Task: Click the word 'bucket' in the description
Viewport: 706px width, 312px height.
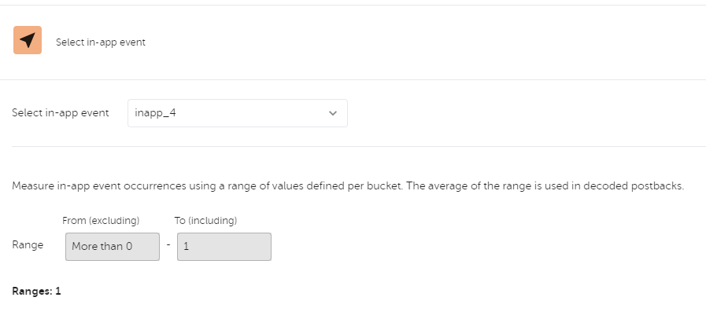Action: 386,186
